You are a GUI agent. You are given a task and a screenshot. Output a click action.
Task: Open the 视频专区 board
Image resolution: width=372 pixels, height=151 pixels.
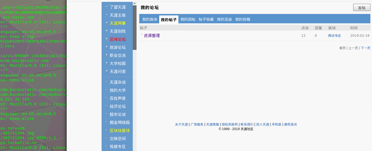coord(118,147)
